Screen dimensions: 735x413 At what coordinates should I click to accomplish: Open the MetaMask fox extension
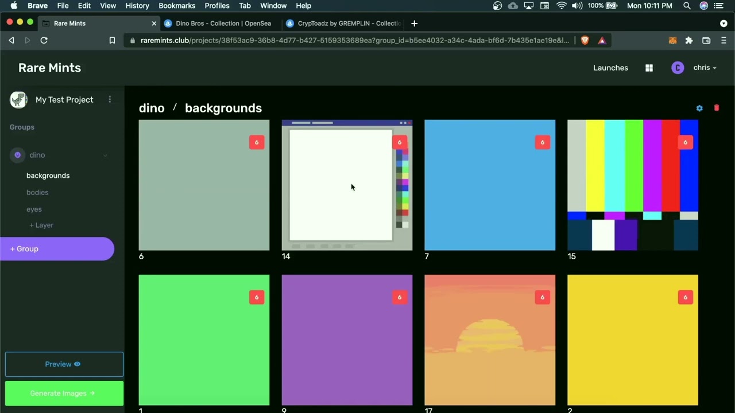tap(672, 40)
